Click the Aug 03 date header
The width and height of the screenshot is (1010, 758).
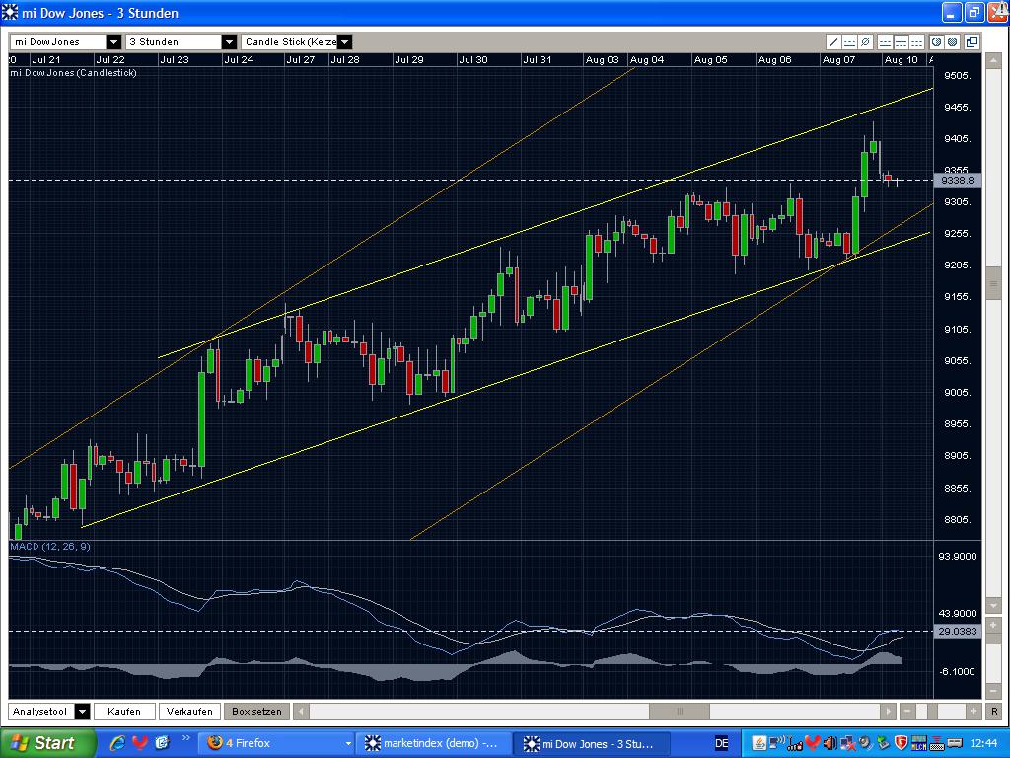603,59
